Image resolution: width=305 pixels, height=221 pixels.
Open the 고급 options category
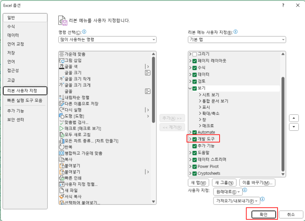[x=25, y=80]
